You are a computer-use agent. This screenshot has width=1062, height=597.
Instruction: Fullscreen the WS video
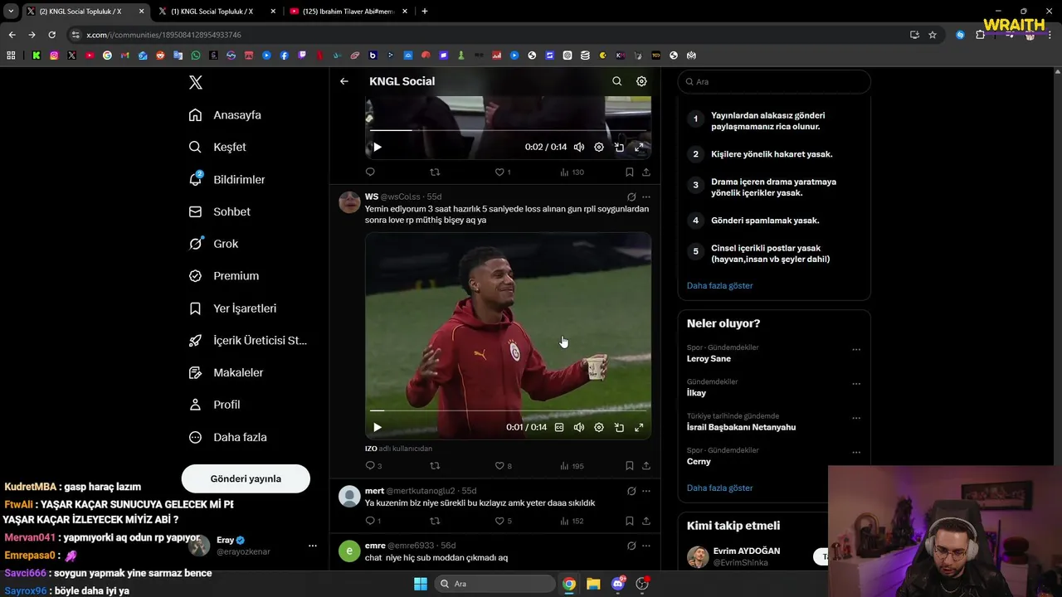pyautogui.click(x=639, y=427)
